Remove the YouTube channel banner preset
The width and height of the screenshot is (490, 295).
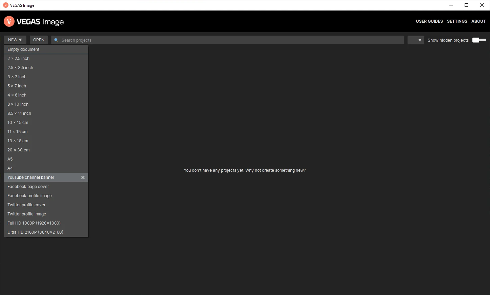83,177
